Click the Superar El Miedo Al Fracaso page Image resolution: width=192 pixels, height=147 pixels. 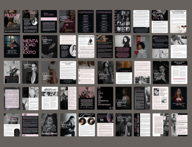142,124
